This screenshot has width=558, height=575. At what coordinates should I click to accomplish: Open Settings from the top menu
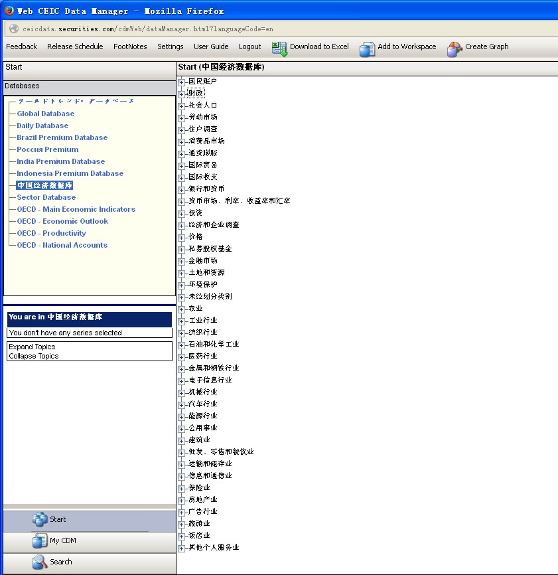tap(171, 46)
